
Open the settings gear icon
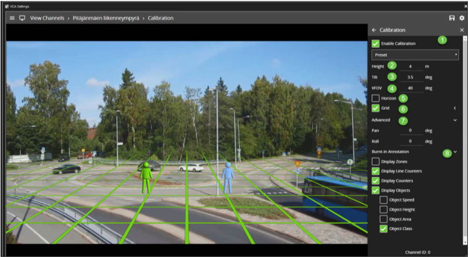pyautogui.click(x=461, y=18)
